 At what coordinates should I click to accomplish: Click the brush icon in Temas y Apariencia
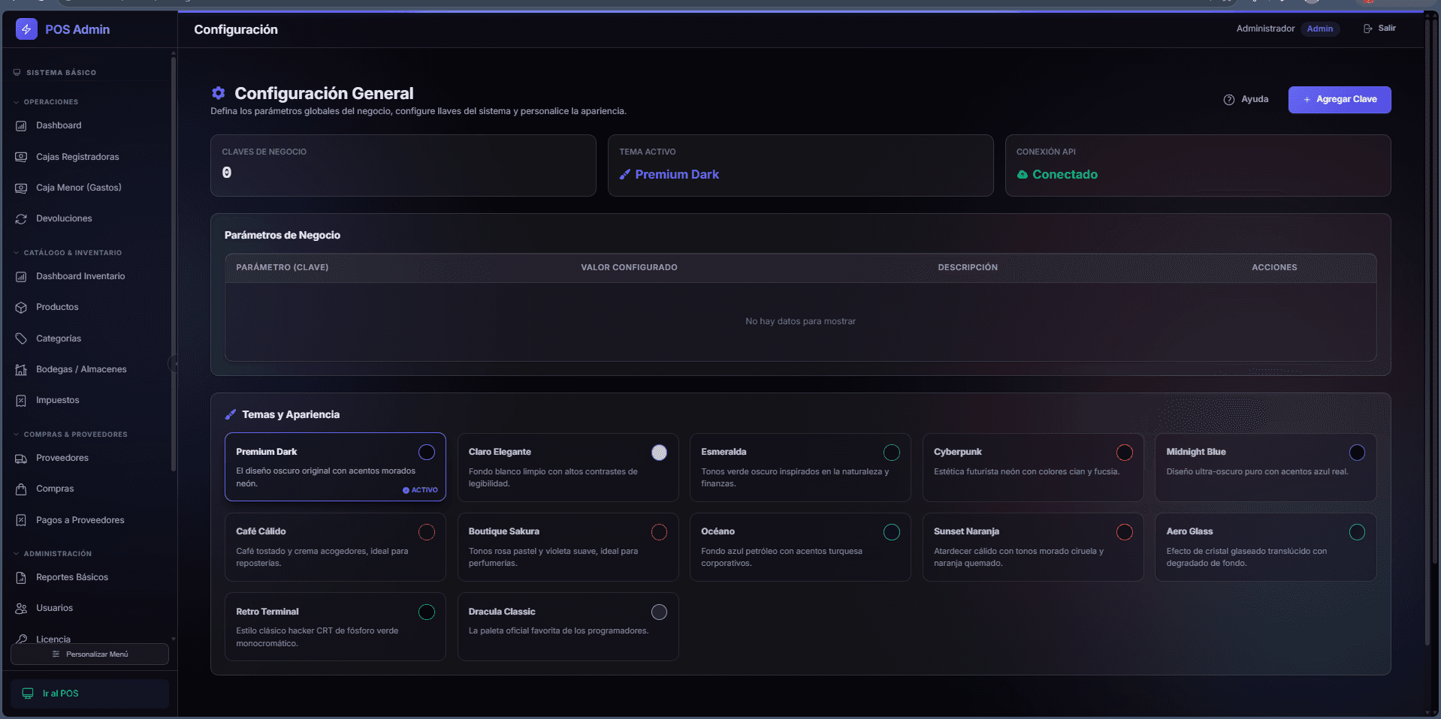(x=231, y=414)
